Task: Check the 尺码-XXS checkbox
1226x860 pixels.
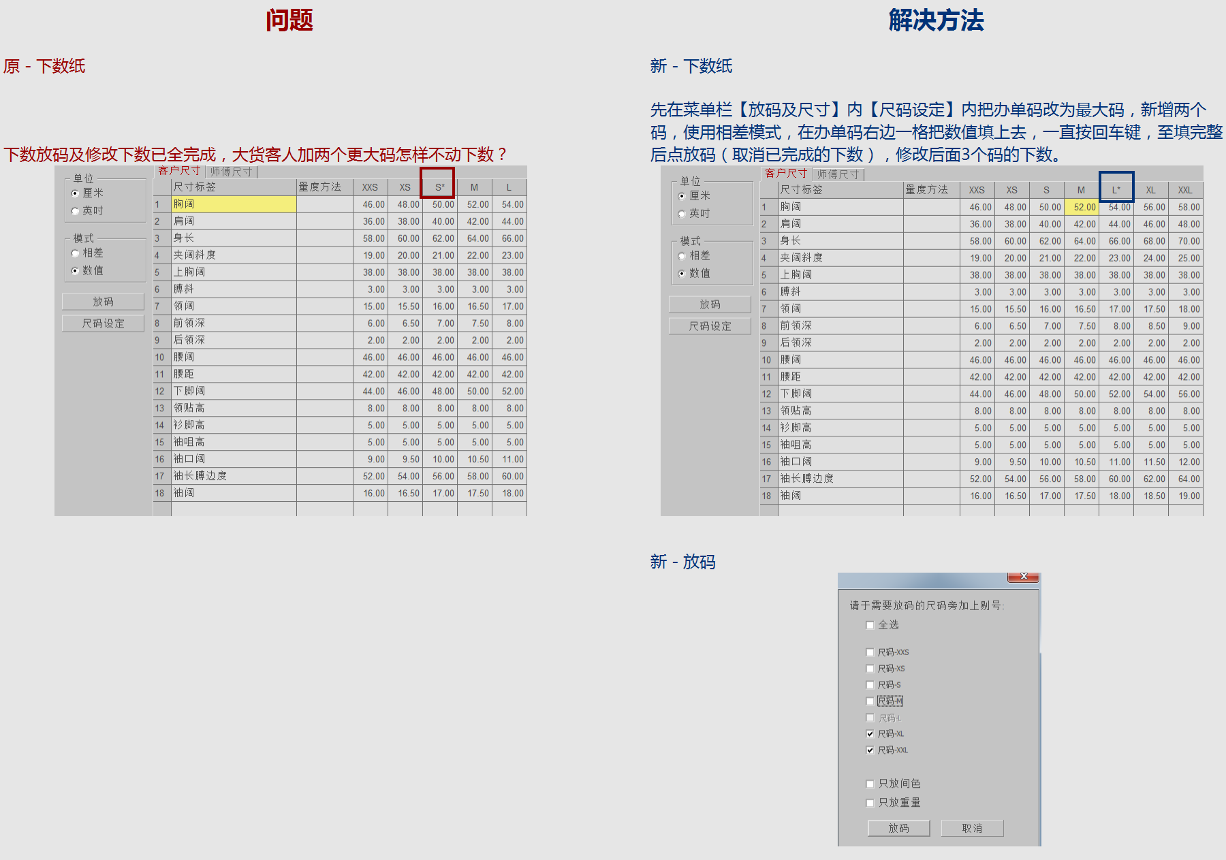Action: (x=870, y=652)
